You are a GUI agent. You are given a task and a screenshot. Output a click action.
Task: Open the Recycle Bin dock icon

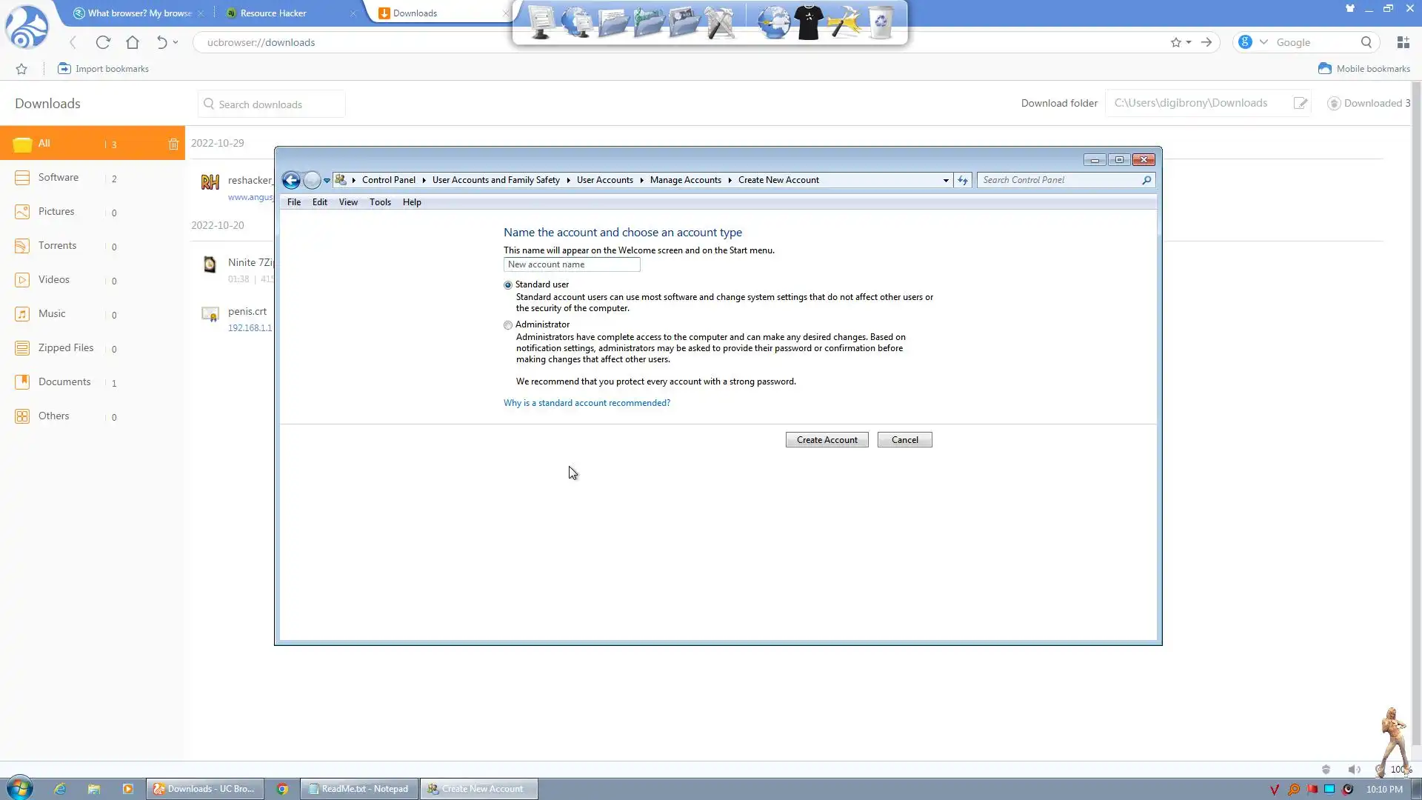881,22
